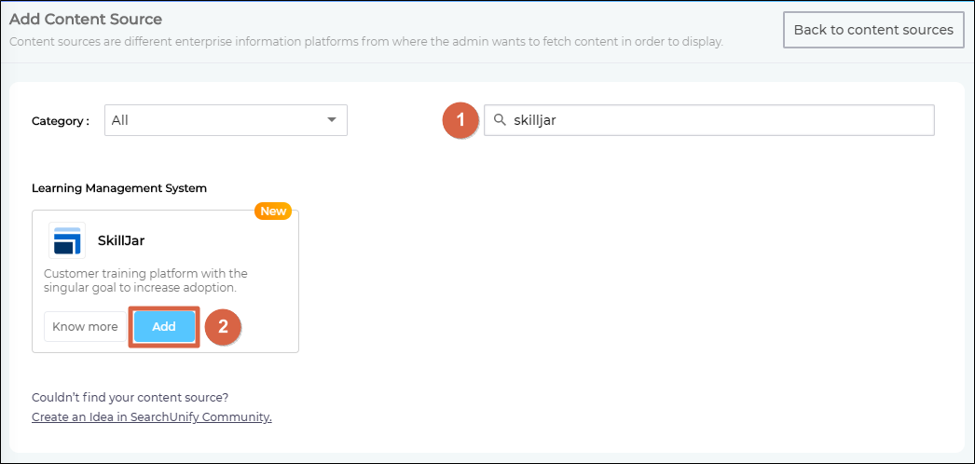Click the Learning Management System heading
The image size is (975, 464).
pos(119,188)
